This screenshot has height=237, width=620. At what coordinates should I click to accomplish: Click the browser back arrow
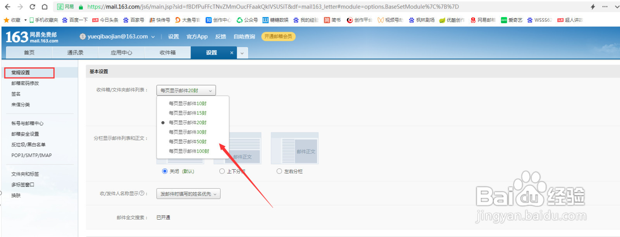[x=7, y=7]
